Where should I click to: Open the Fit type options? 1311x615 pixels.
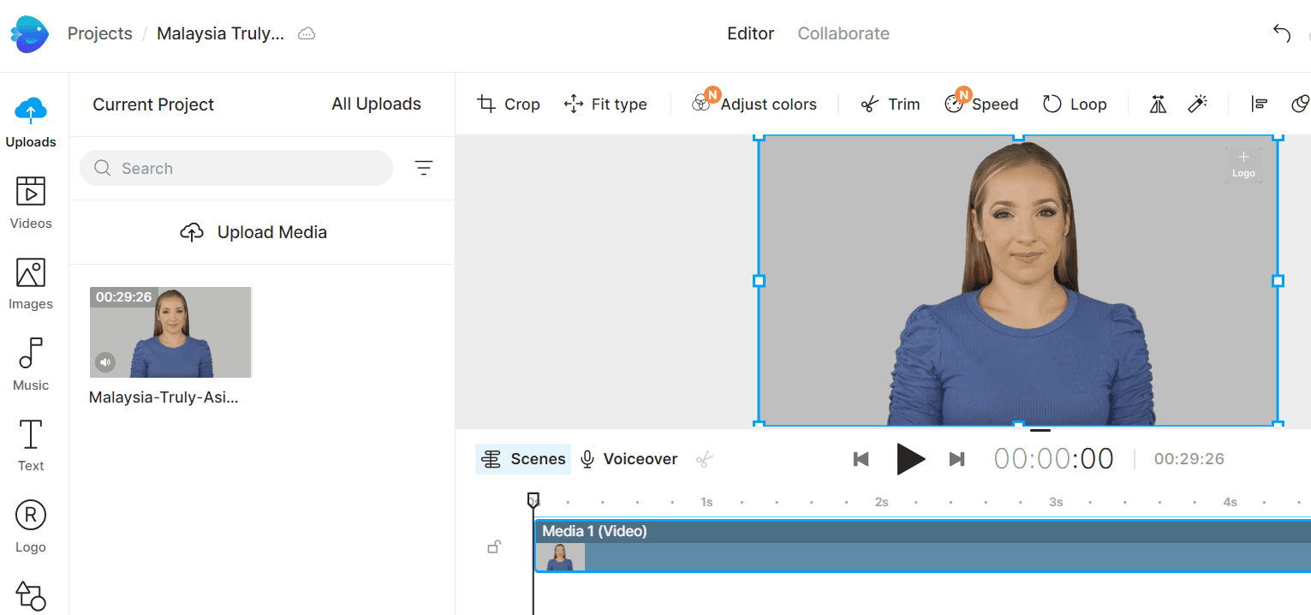(605, 104)
